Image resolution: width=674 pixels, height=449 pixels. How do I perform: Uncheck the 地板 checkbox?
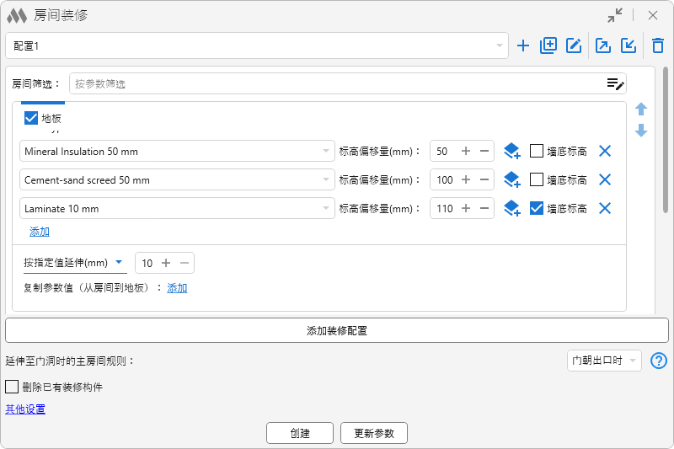pyautogui.click(x=32, y=119)
